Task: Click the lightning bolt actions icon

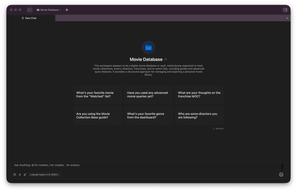Action: (x=20, y=175)
